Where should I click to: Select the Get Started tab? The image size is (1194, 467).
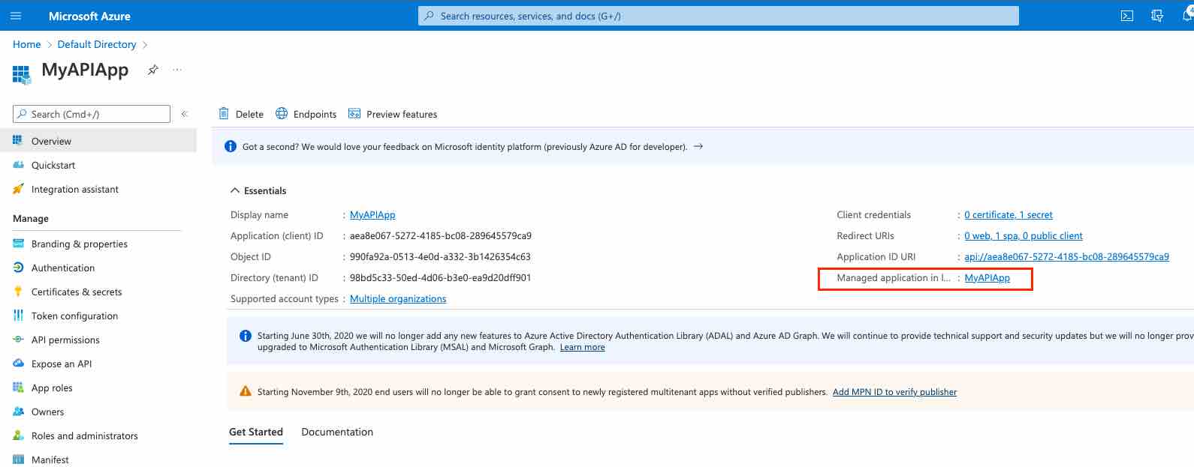(x=256, y=432)
